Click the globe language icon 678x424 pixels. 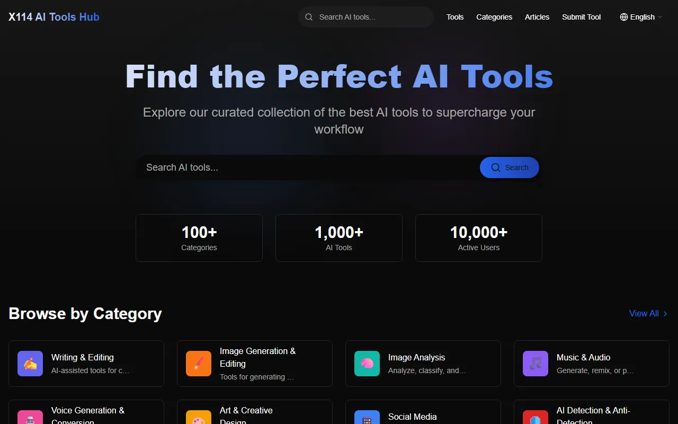click(x=624, y=17)
